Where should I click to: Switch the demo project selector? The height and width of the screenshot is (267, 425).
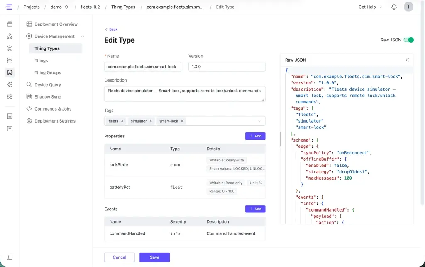[59, 7]
